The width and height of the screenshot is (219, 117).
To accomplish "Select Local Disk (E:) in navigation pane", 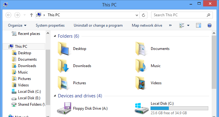I will 26,98.
